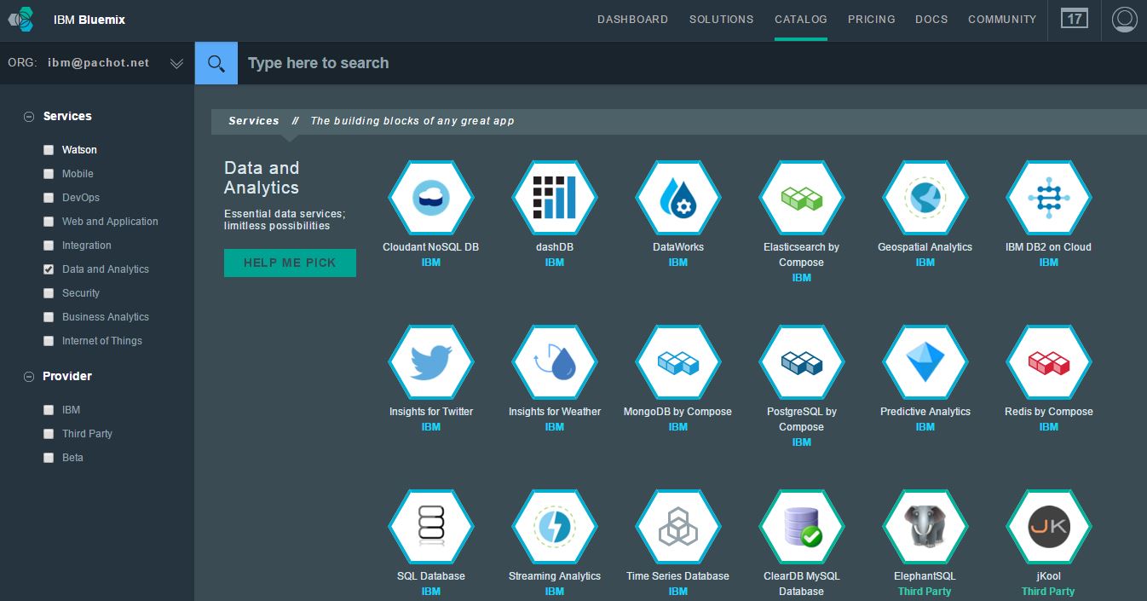Select the jKool service icon
This screenshot has height=601, width=1147.
coord(1049,526)
